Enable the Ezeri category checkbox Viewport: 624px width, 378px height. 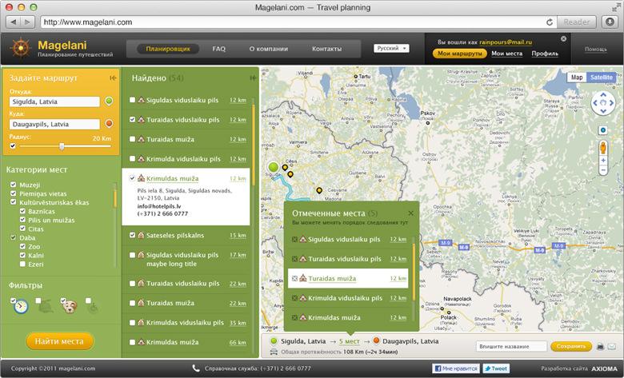(23, 264)
